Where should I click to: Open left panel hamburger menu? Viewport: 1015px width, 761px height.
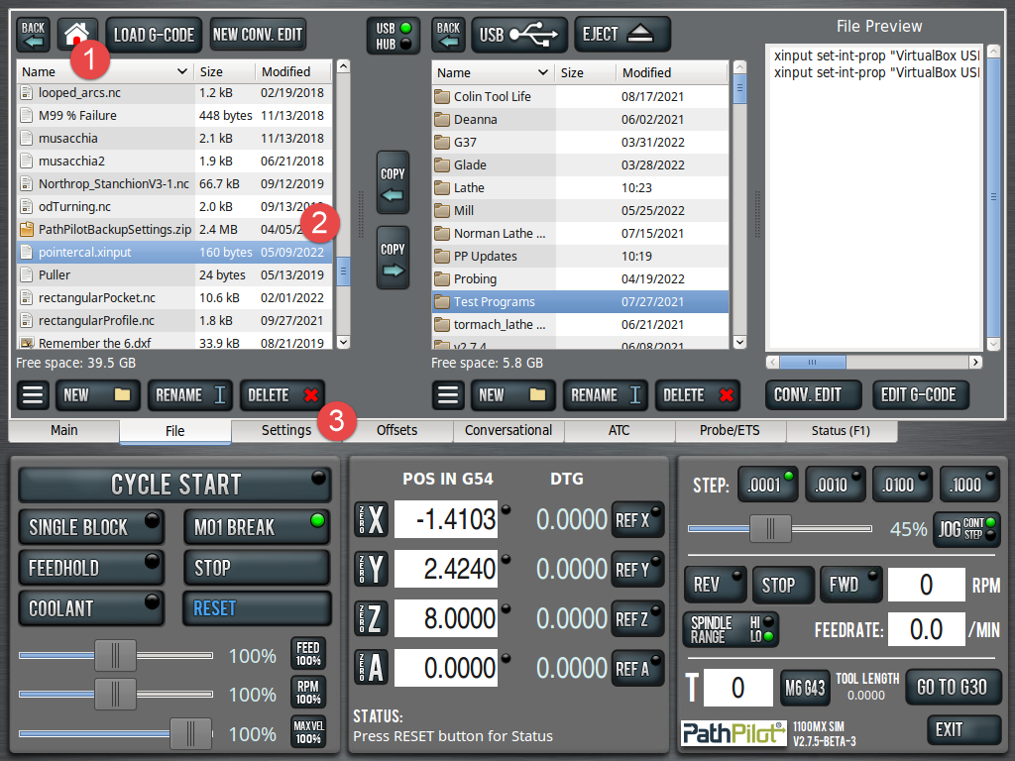click(33, 394)
